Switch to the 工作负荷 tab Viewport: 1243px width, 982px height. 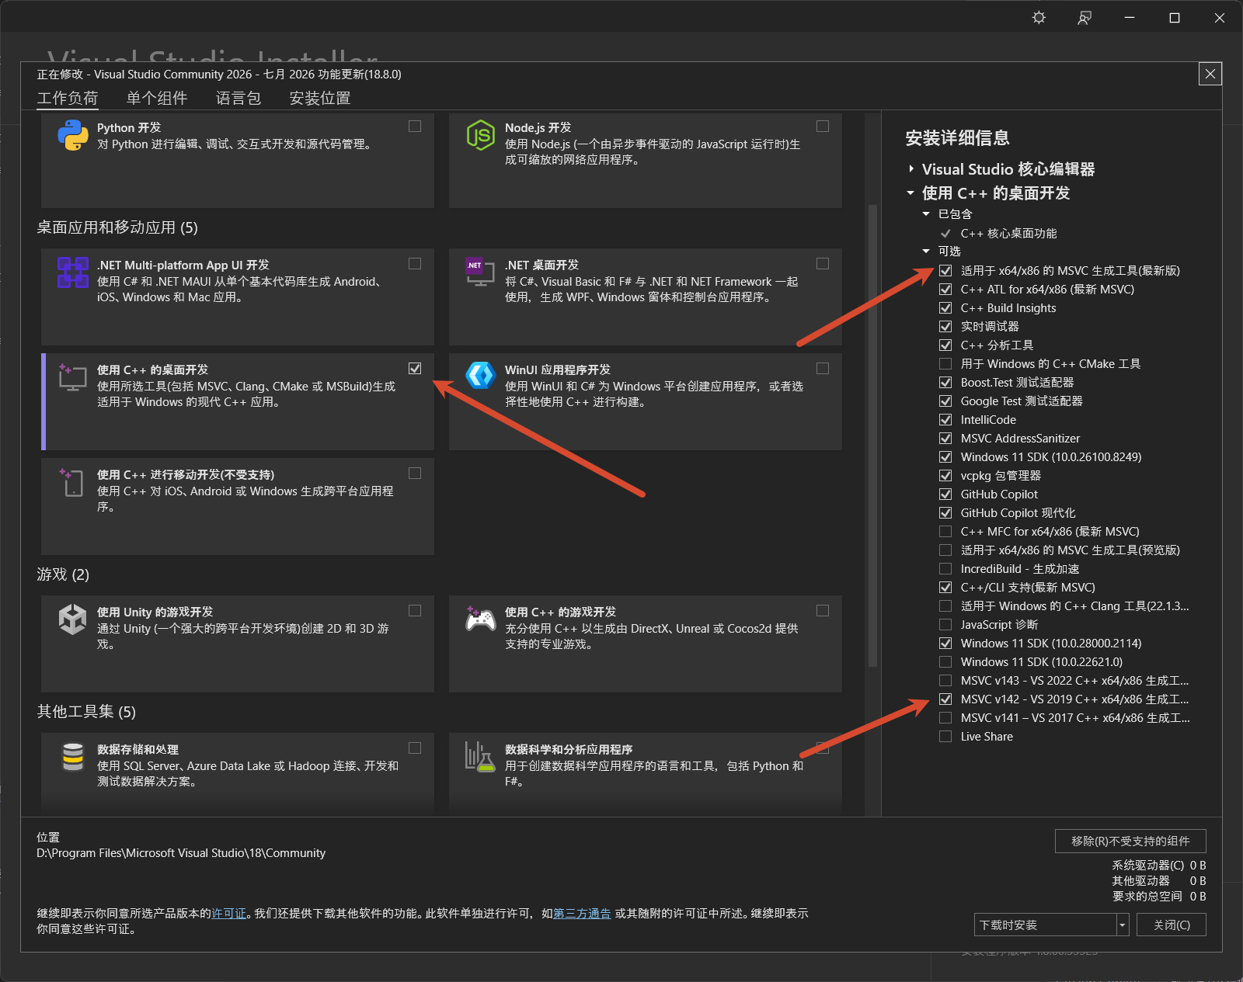pyautogui.click(x=68, y=98)
